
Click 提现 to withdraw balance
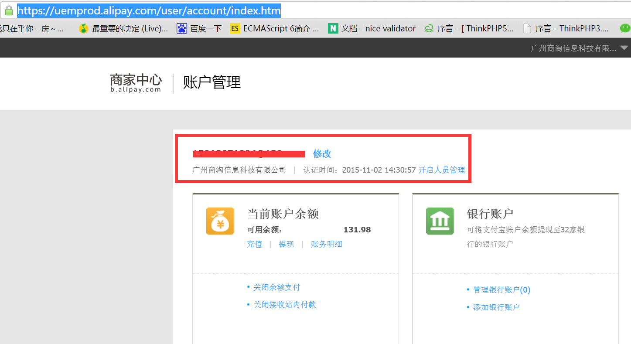point(287,244)
